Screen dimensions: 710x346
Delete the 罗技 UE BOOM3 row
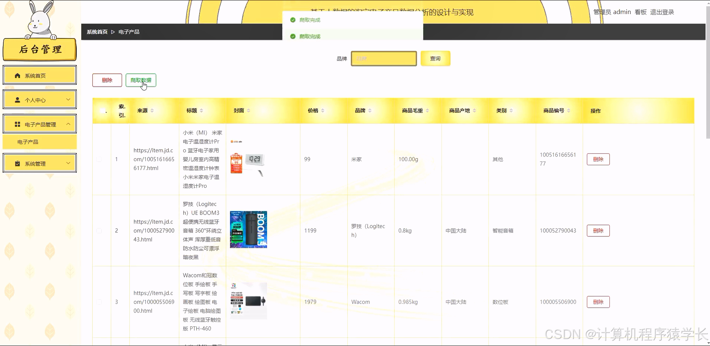(x=598, y=230)
